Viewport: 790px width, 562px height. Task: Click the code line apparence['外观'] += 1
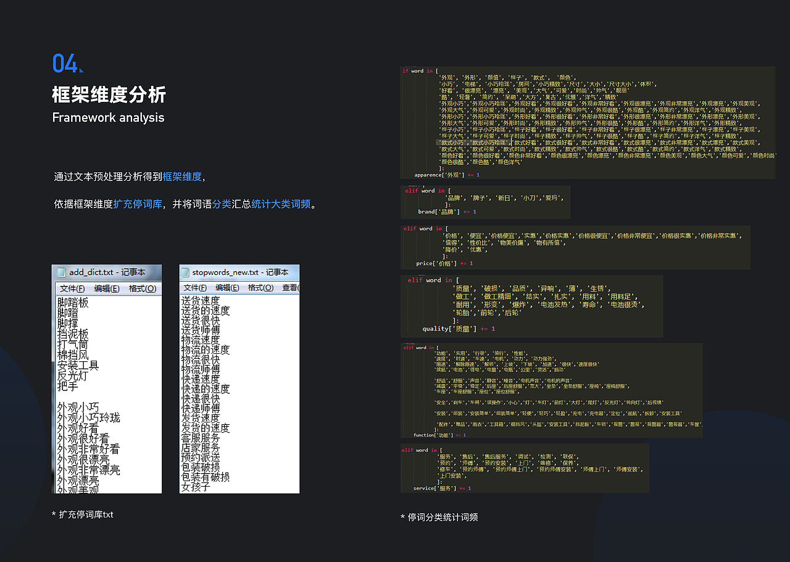[447, 175]
